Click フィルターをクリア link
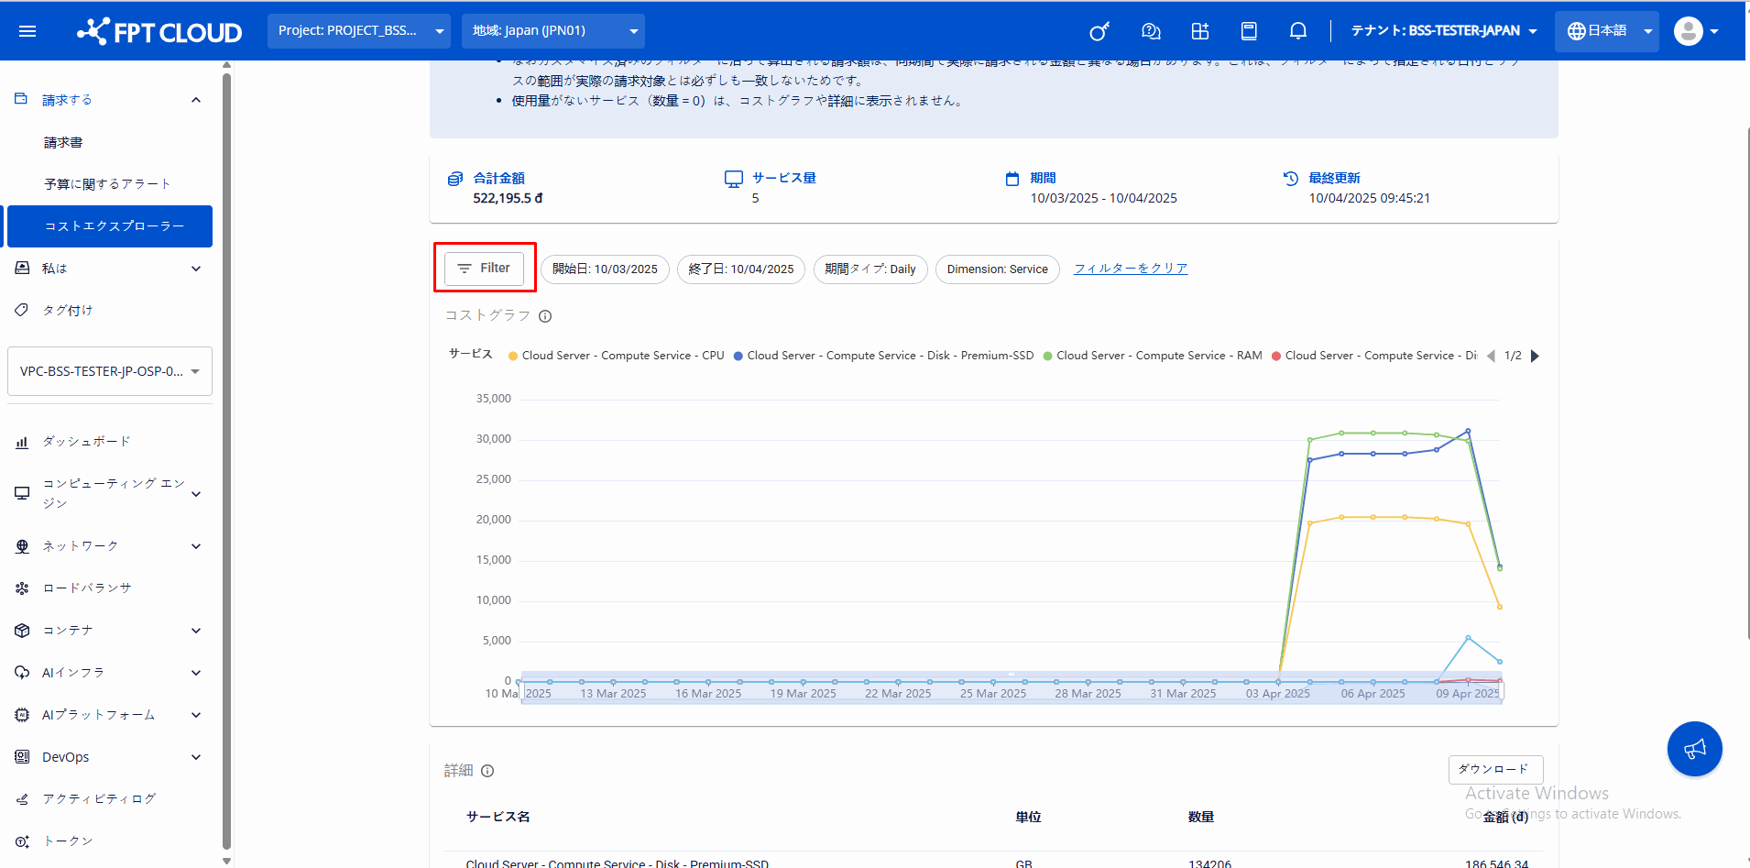Image resolution: width=1750 pixels, height=868 pixels. click(1131, 269)
